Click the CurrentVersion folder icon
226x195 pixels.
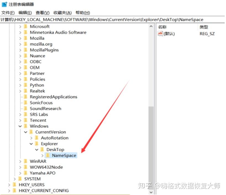[x=31, y=132]
